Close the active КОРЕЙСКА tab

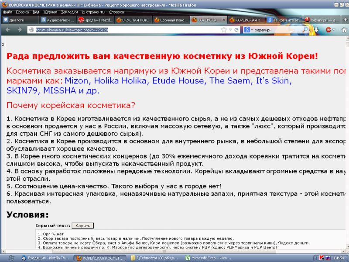point(224,20)
